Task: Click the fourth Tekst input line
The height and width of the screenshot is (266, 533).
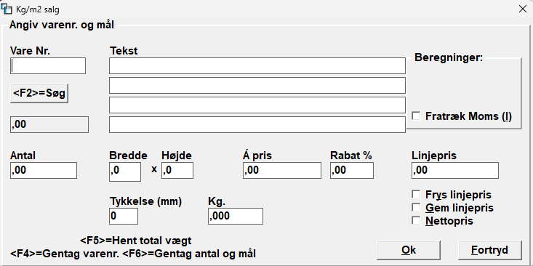Action: (x=257, y=125)
